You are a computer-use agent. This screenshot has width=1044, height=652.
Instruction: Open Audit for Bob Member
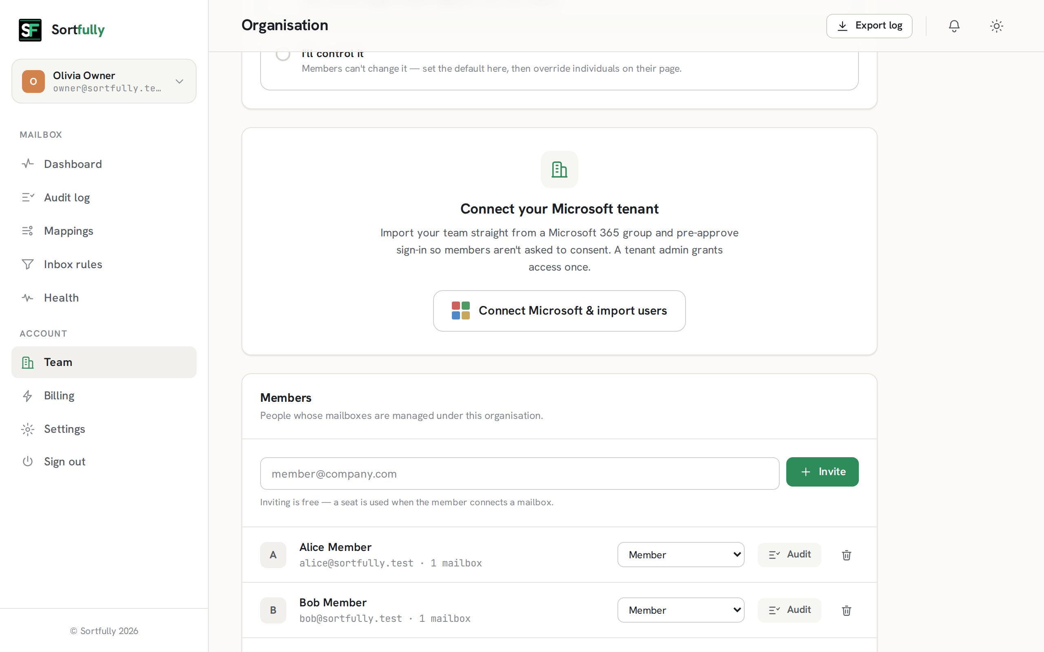coord(789,610)
